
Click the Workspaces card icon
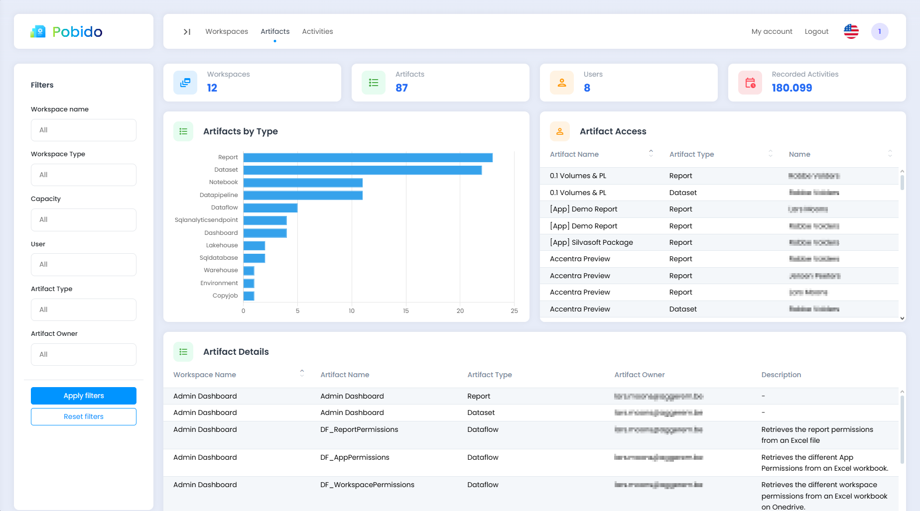tap(185, 83)
